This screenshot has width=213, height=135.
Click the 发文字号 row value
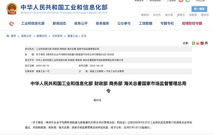click(79, 60)
